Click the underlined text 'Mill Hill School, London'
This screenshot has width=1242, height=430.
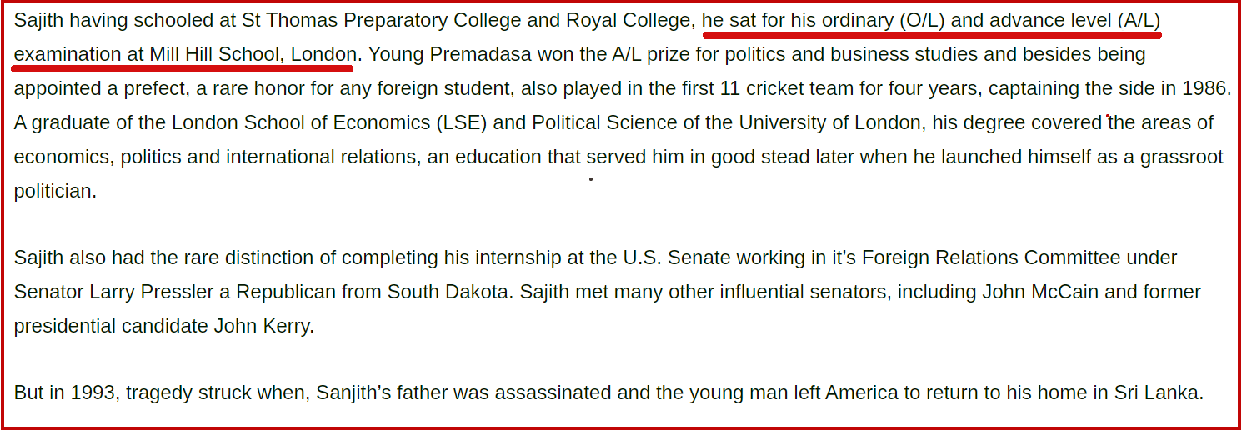(253, 55)
